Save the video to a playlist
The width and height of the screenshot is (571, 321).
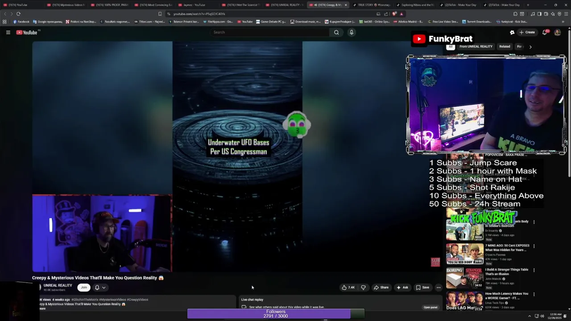point(422,288)
